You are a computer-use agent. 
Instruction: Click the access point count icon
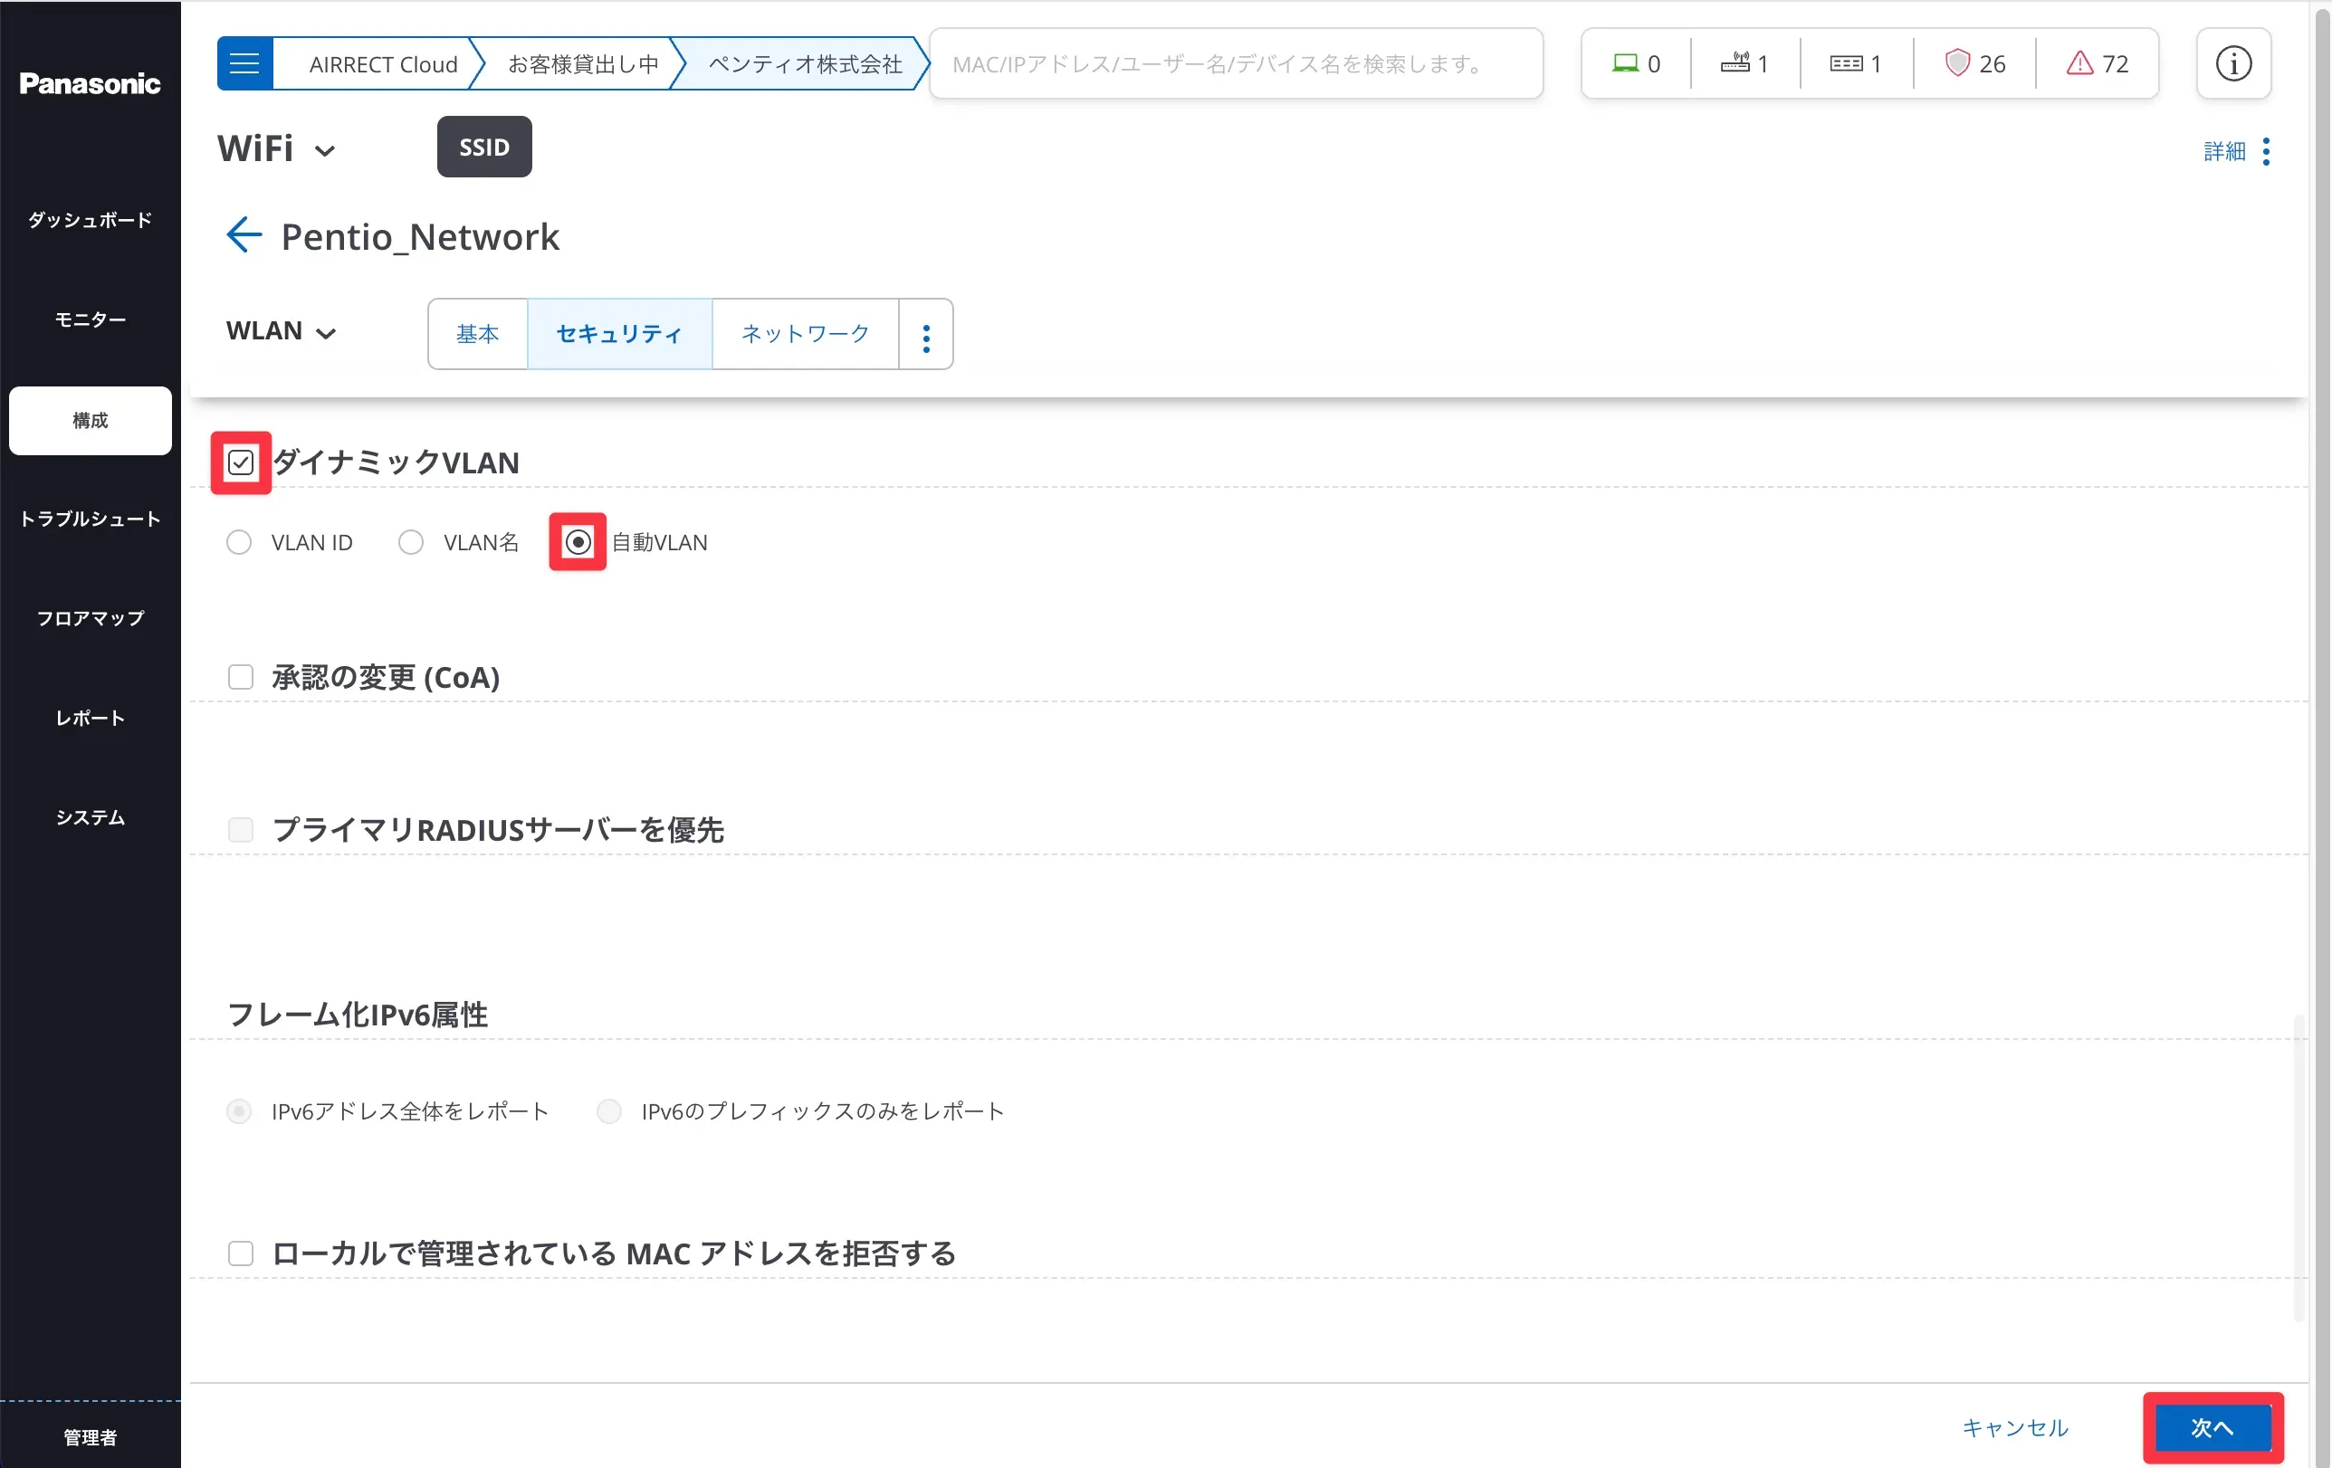click(x=1735, y=64)
